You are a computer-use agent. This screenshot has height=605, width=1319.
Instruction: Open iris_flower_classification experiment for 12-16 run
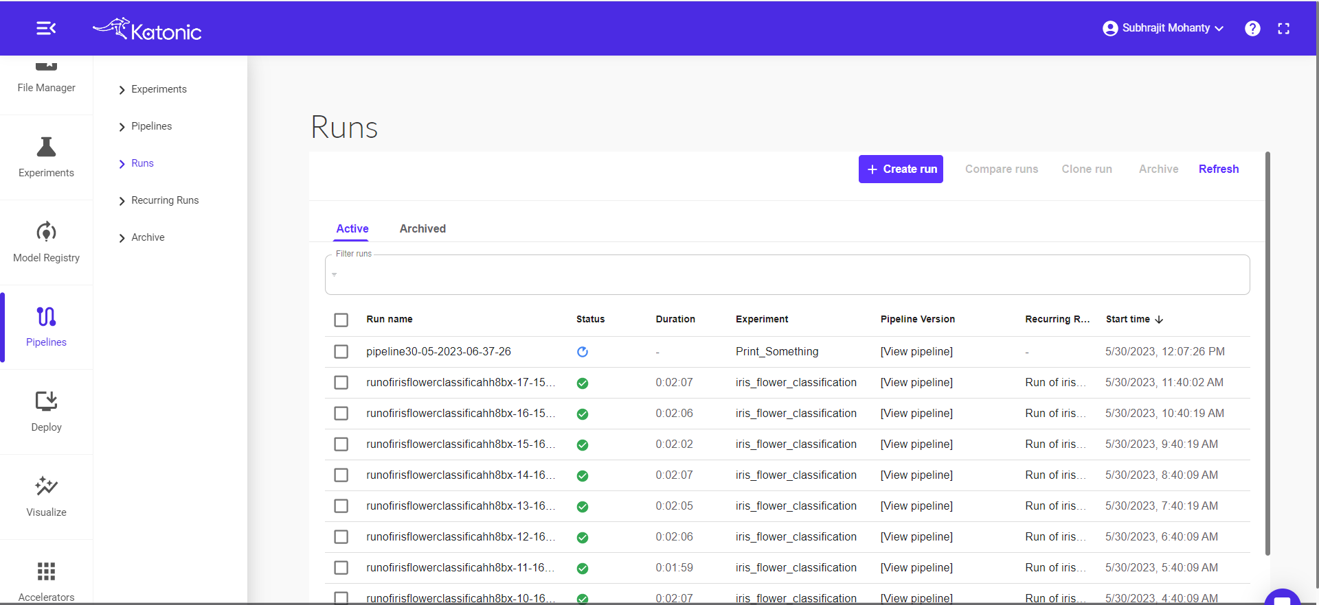[x=796, y=536]
